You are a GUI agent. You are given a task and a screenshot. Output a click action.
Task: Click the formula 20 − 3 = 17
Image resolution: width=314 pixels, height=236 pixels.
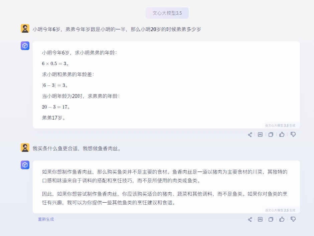(x=56, y=107)
